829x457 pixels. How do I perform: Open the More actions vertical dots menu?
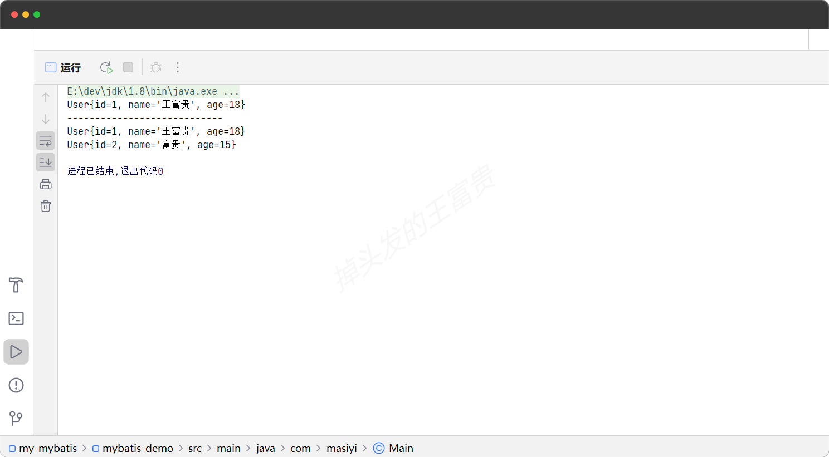click(178, 67)
